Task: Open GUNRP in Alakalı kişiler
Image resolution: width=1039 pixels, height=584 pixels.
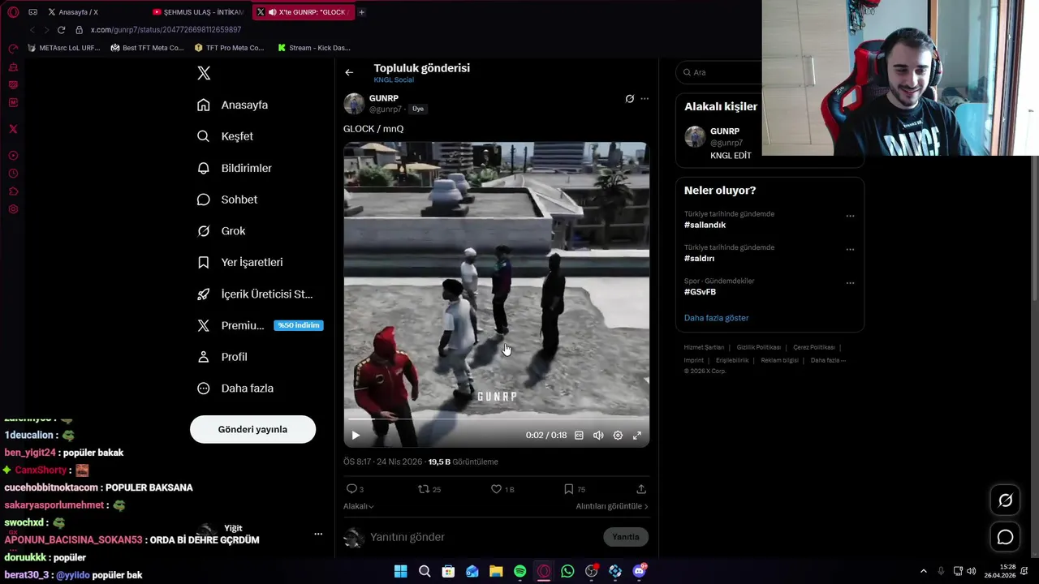Action: tap(725, 131)
